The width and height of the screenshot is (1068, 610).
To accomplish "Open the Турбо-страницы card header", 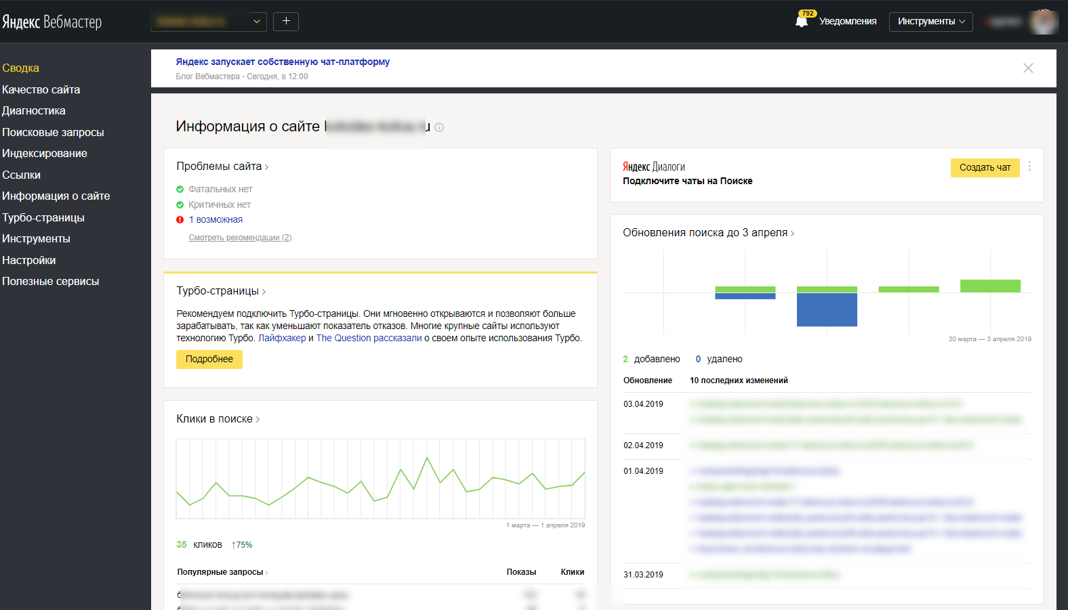I will (221, 291).
